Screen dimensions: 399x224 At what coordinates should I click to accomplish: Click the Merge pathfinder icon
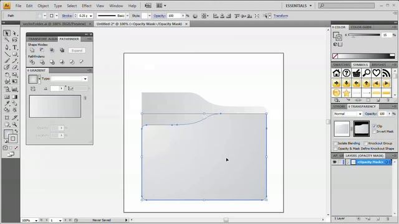[x=52, y=62]
